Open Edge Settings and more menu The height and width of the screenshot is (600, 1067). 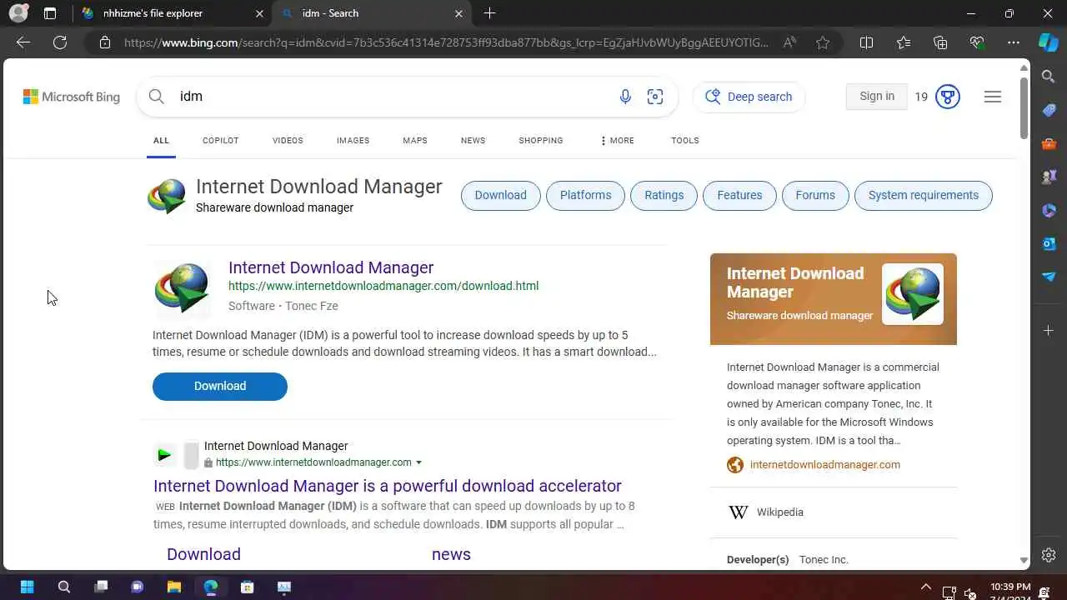pos(1014,42)
